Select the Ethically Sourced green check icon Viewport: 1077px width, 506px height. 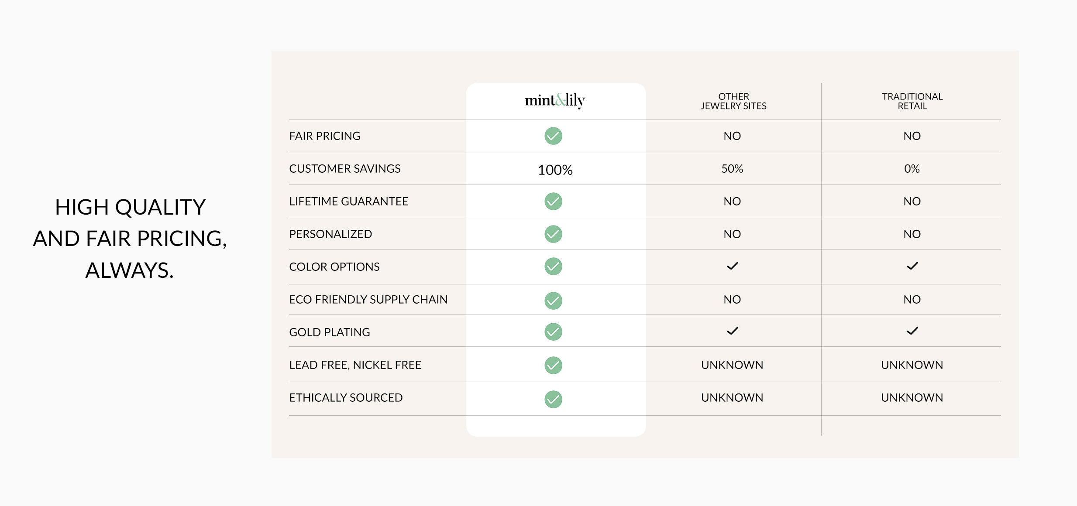(x=553, y=399)
